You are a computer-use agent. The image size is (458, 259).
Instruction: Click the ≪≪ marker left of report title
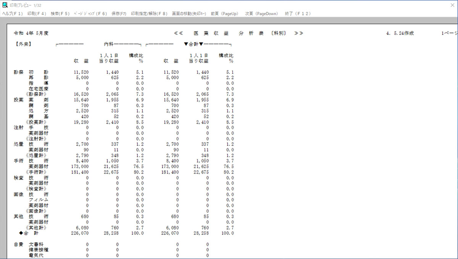coord(179,33)
